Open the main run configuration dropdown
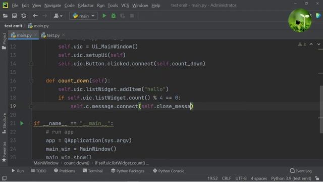 pyautogui.click(x=83, y=16)
